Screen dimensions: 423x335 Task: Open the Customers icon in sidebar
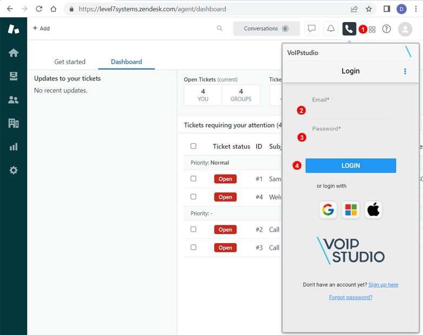click(14, 100)
